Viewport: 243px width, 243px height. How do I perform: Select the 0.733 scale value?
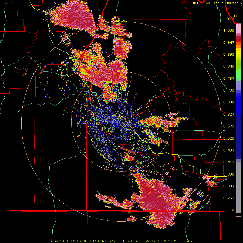click(229, 90)
